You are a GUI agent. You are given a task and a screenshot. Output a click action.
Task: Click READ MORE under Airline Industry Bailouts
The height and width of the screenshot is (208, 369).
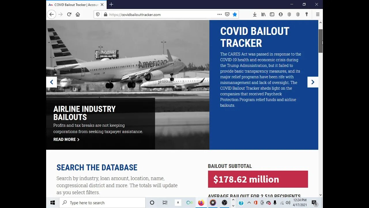click(66, 140)
